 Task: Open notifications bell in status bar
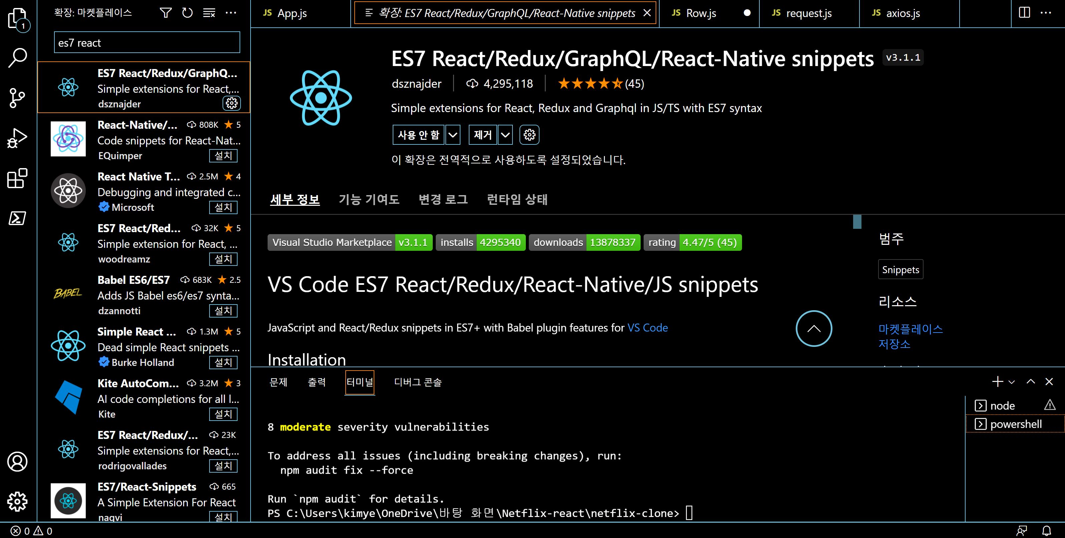[1046, 531]
